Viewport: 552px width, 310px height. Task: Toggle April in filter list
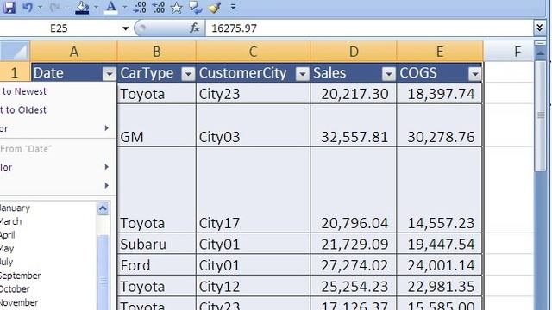pos(8,235)
